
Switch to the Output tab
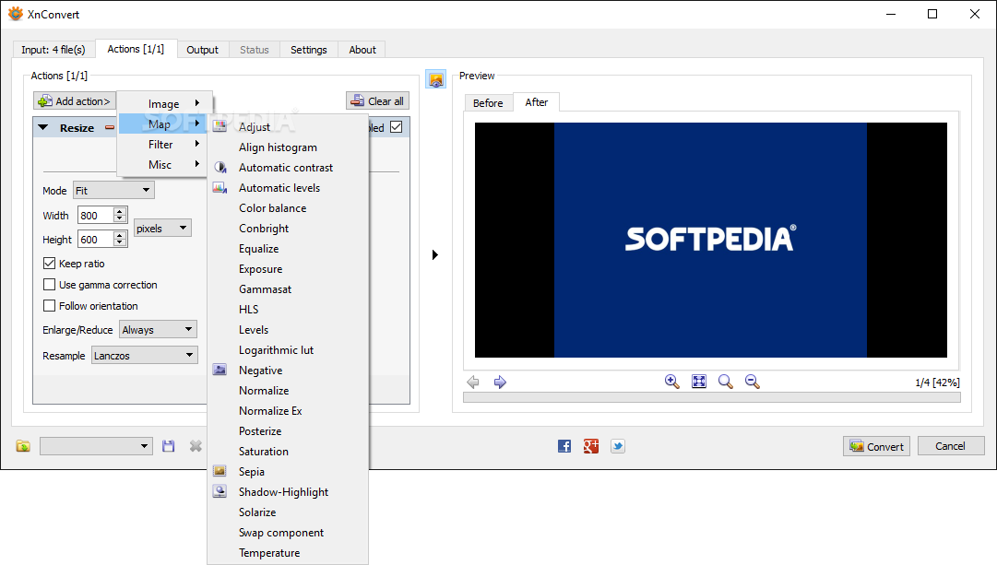(x=202, y=50)
